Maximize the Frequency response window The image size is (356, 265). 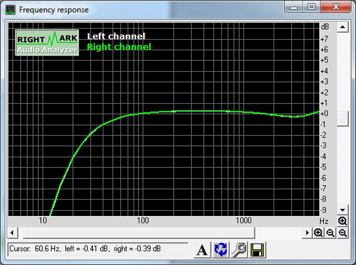coord(311,7)
